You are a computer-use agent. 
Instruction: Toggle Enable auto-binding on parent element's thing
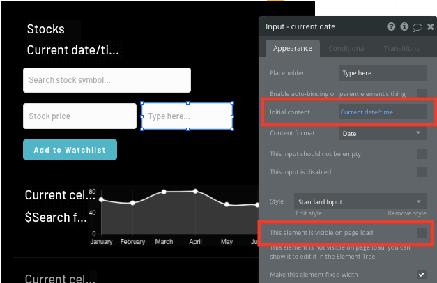coord(422,94)
